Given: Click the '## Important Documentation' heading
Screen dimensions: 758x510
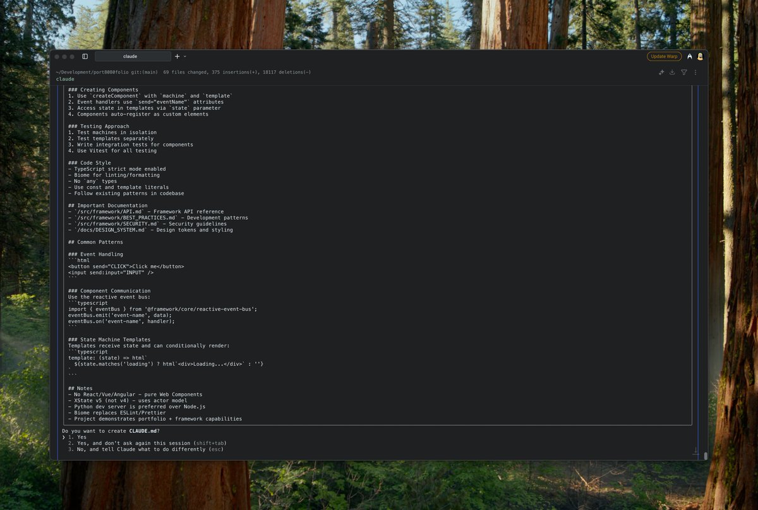Looking at the screenshot, I should pyautogui.click(x=107, y=206).
